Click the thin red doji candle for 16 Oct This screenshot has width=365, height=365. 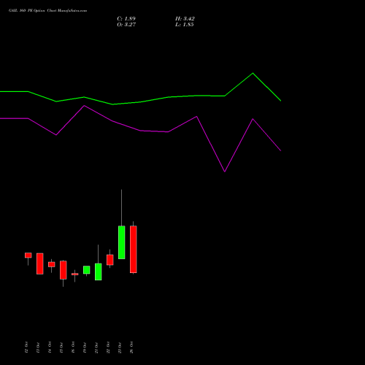[75, 274]
